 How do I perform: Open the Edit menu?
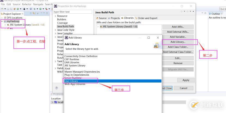(9, 4)
